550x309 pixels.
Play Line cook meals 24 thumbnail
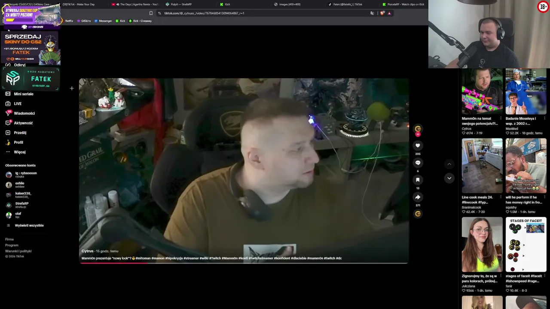pos(482,166)
